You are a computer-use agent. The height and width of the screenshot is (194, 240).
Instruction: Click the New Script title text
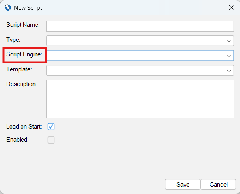28,7
